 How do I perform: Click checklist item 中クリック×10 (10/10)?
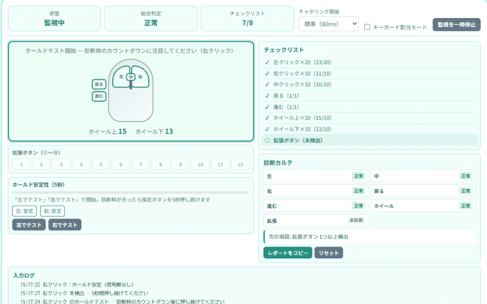[370, 85]
